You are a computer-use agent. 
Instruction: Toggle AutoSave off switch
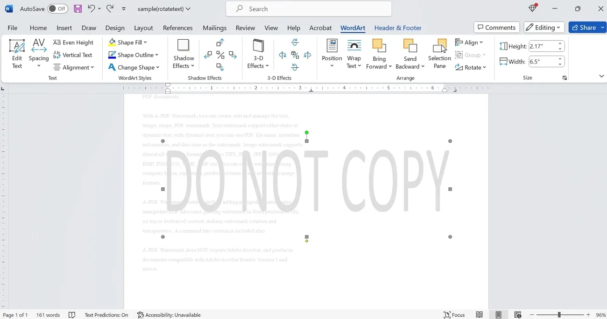tap(57, 8)
